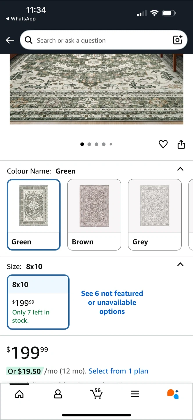Open the Rufus AI assistant icon
Viewport: 193px width, 420px height.
coord(173,394)
